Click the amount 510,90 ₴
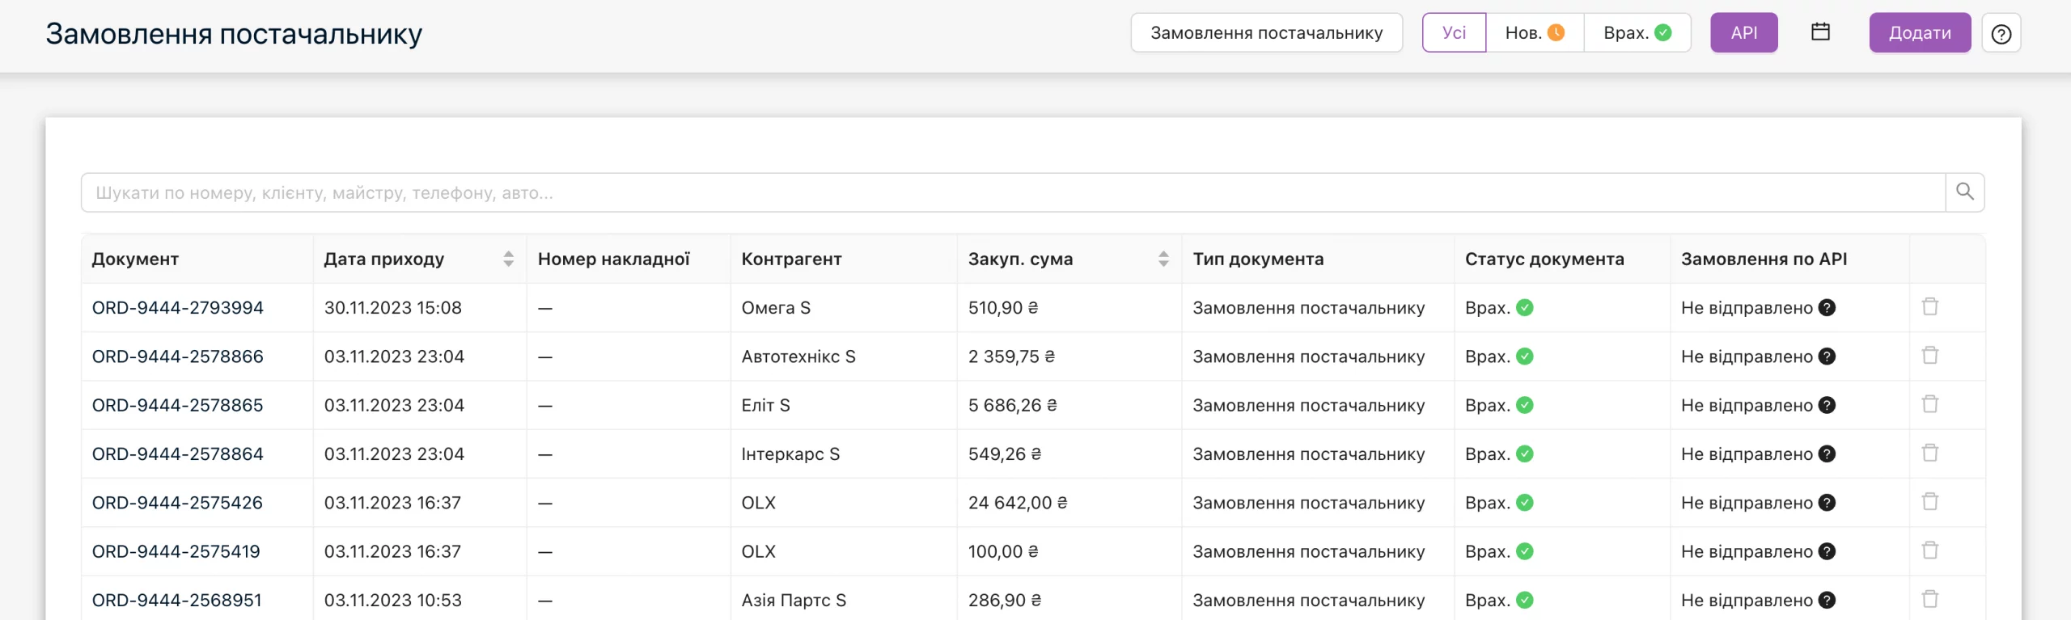 click(x=1003, y=308)
